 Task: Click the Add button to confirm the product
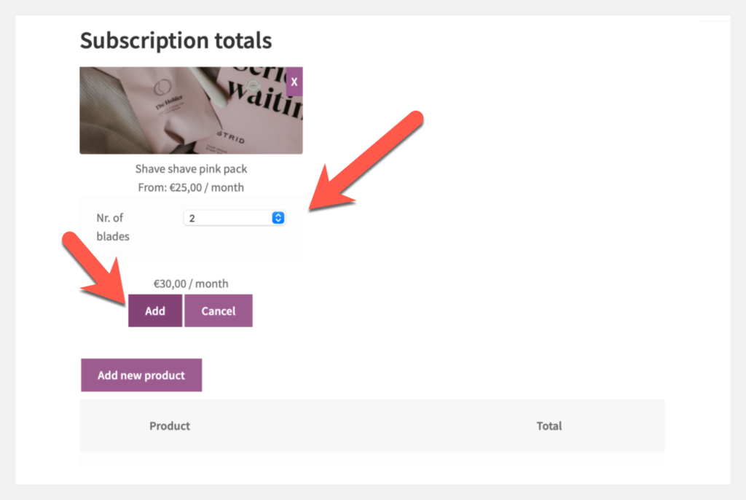[x=154, y=310]
